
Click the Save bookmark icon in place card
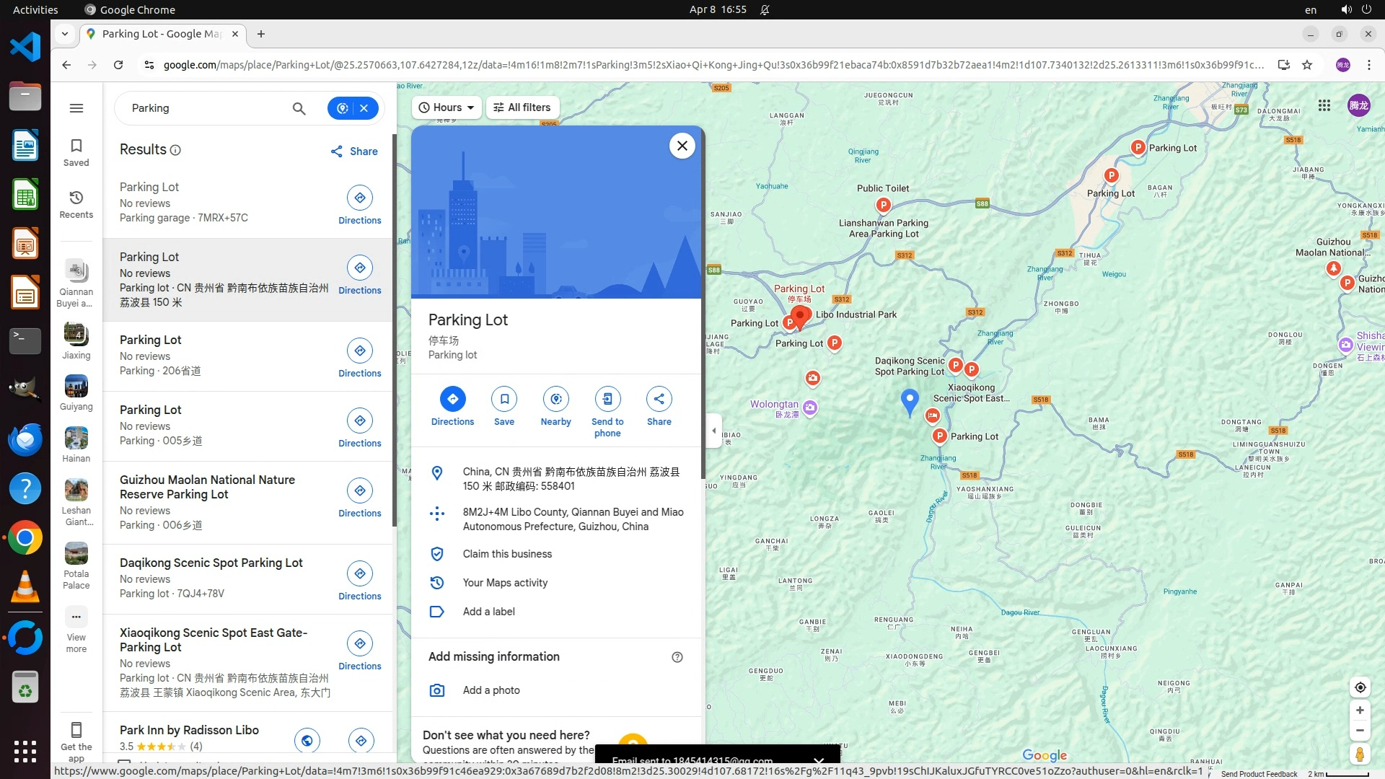pos(504,399)
